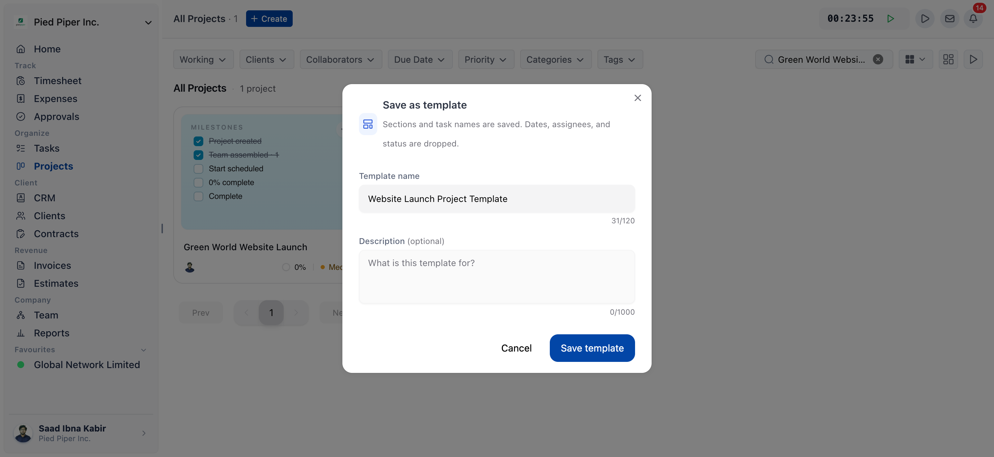Expand the Pied Piper Inc. workspace switcher
Viewport: 994px width, 457px height.
(148, 22)
